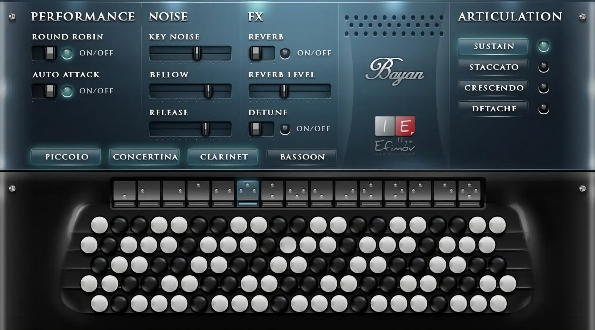Select register switch with single bottom dot
595x330 pixels.
pyautogui.click(x=125, y=191)
